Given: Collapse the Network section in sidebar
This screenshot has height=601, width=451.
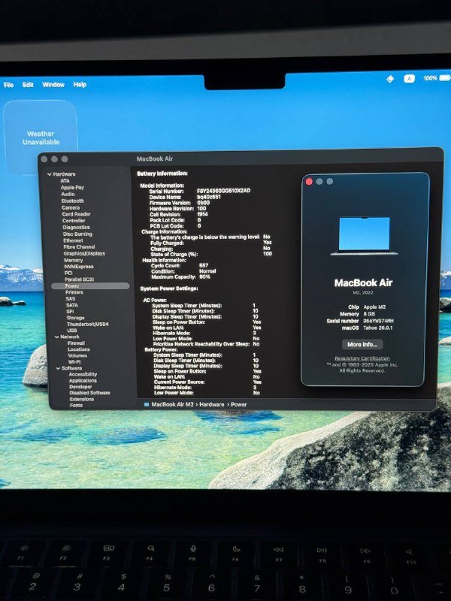Looking at the screenshot, I should point(57,337).
